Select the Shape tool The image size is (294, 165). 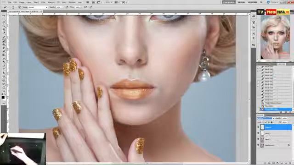pos(4,76)
